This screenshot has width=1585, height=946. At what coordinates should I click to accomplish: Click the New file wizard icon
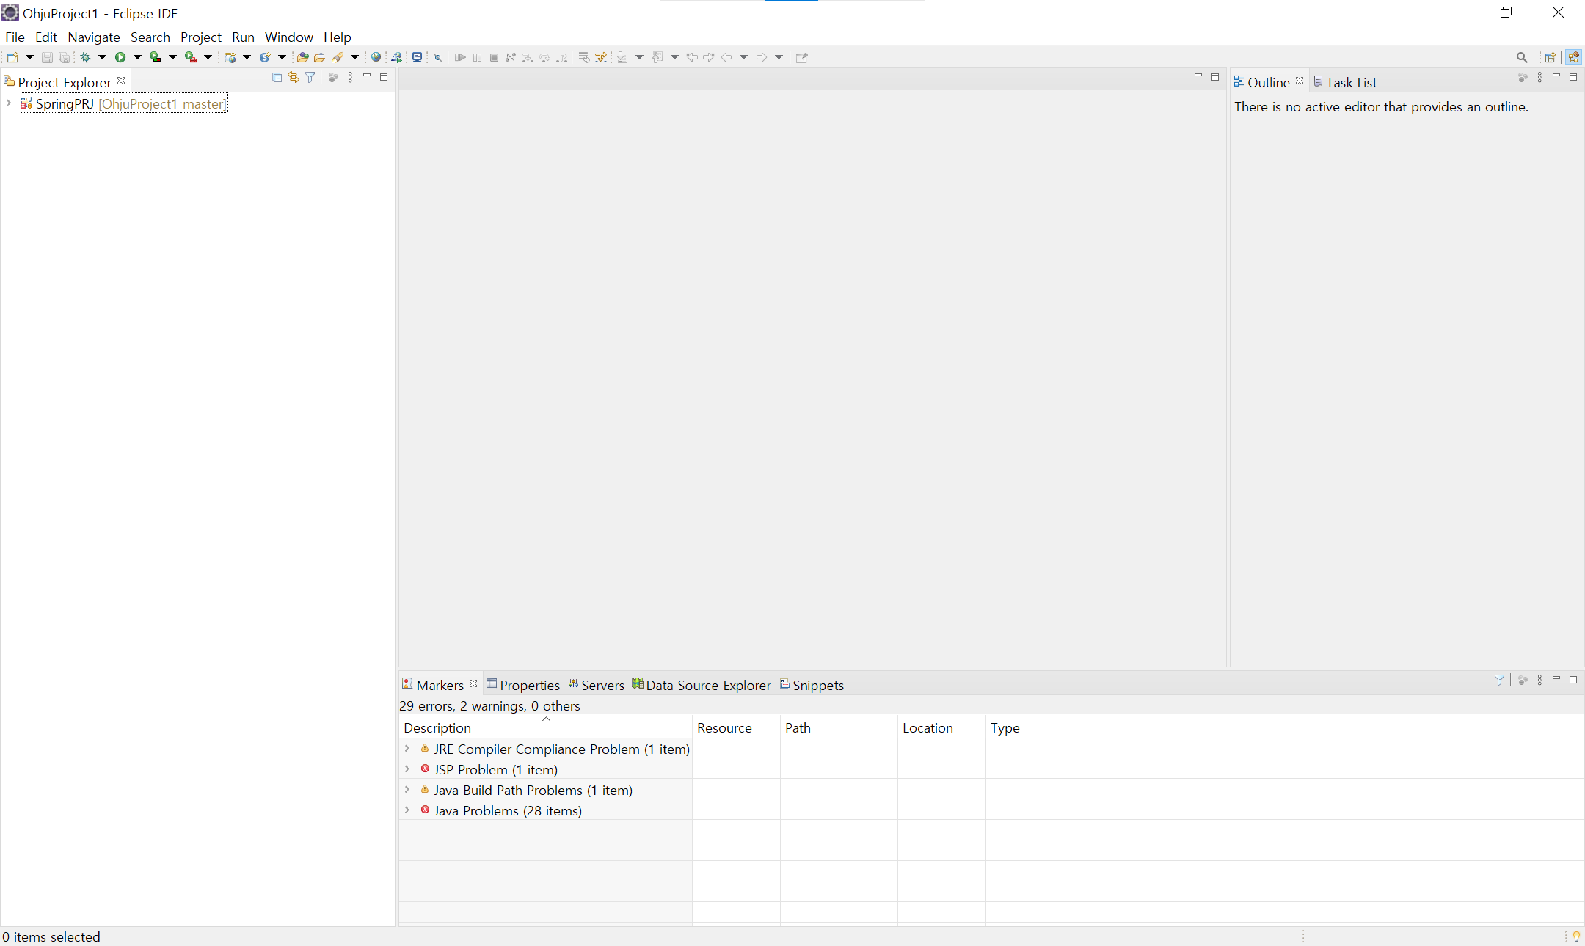pyautogui.click(x=12, y=57)
